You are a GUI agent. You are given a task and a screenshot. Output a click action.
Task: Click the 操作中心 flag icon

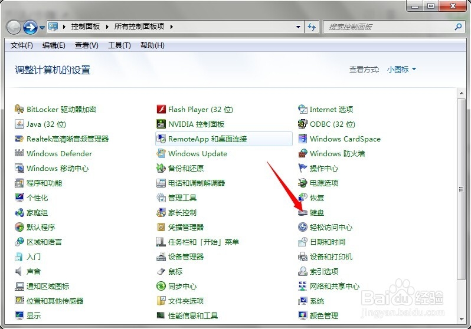[302, 168]
